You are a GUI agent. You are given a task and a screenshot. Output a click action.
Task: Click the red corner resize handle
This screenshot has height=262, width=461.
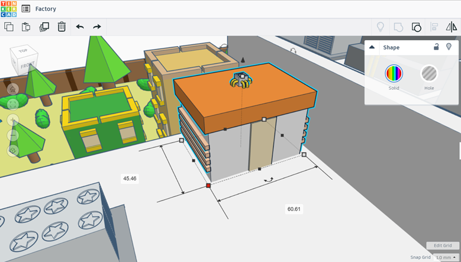pos(208,185)
